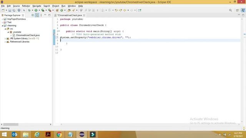
Task: Run the program with green Run icon
Action: [36, 10]
